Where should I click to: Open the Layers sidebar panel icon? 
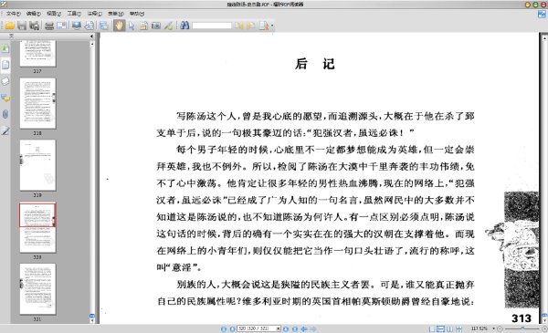point(5,81)
